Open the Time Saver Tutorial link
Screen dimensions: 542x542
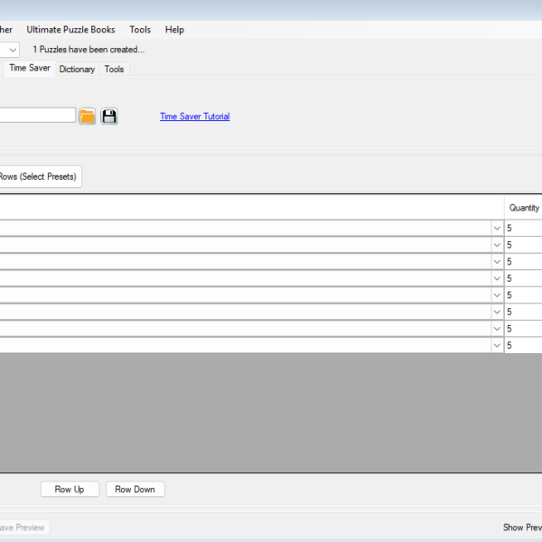point(194,117)
